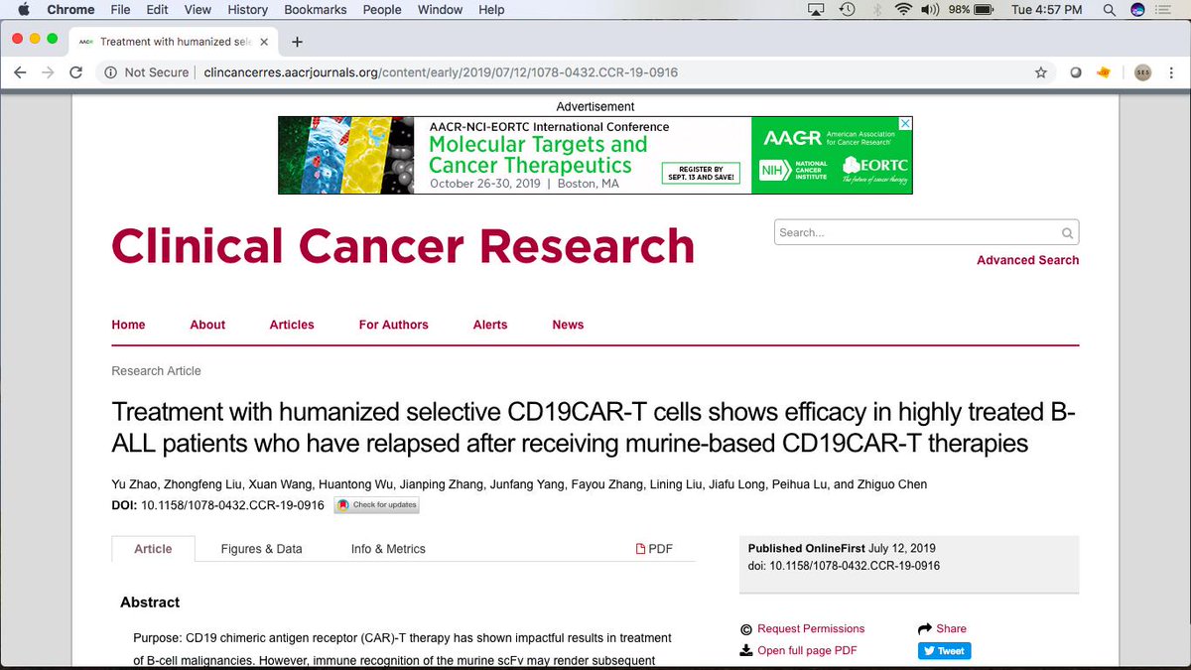Open Siri from the menu bar
This screenshot has height=670, width=1191.
1137,9
